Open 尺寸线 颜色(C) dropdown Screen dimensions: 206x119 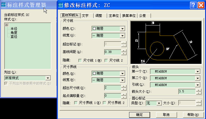coord(122,29)
